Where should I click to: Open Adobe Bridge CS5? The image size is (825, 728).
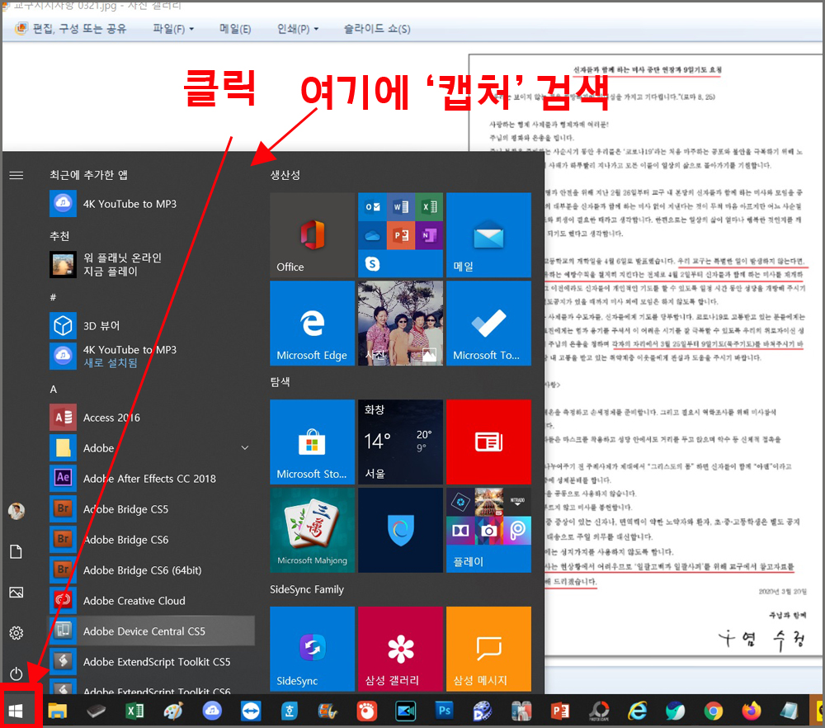150,509
